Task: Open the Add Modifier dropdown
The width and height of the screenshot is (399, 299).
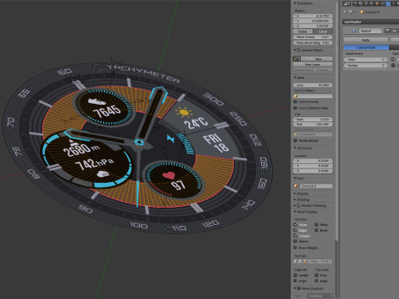Action: [371, 22]
